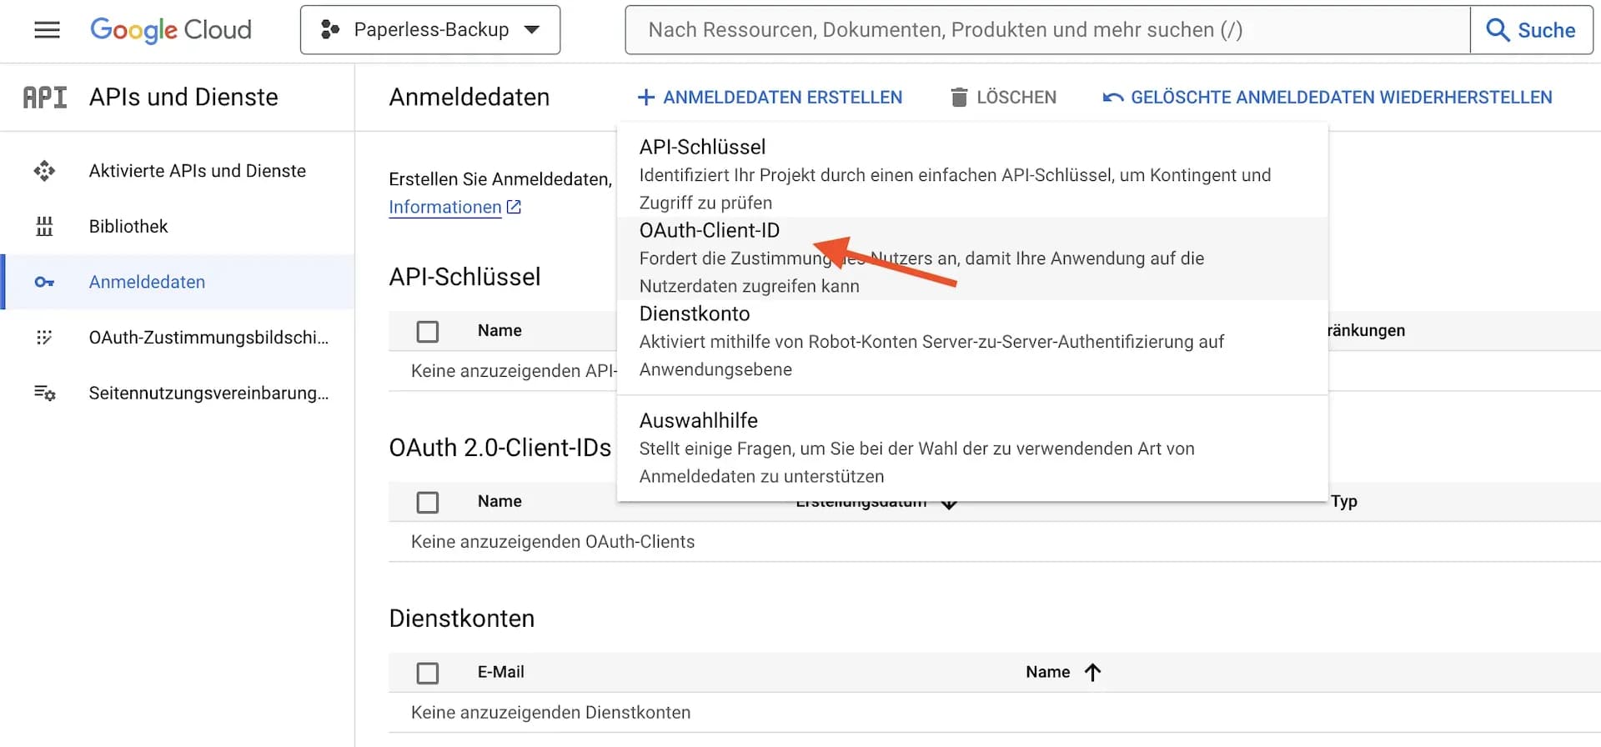The height and width of the screenshot is (747, 1601).
Task: Tick the OAuth 2.0-Client-IDs table checkbox
Action: (428, 503)
